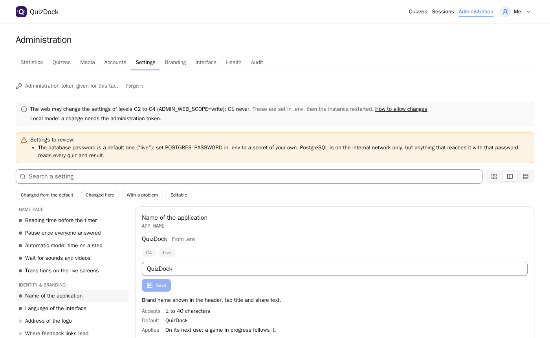Select Name of the application setting
Screen dimensions: 550x338
tap(72, 296)
